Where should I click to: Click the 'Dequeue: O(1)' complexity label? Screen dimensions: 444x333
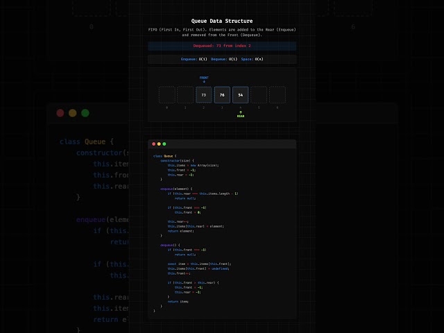coord(224,59)
